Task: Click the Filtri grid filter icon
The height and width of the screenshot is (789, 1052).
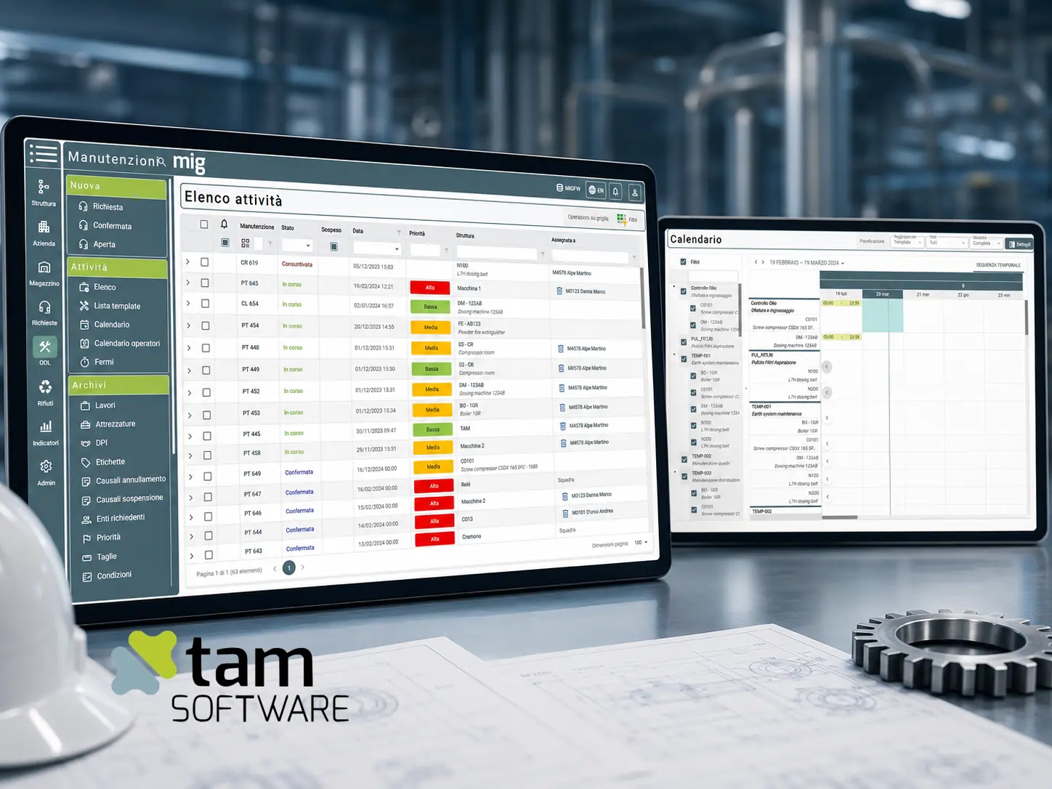Action: point(622,219)
